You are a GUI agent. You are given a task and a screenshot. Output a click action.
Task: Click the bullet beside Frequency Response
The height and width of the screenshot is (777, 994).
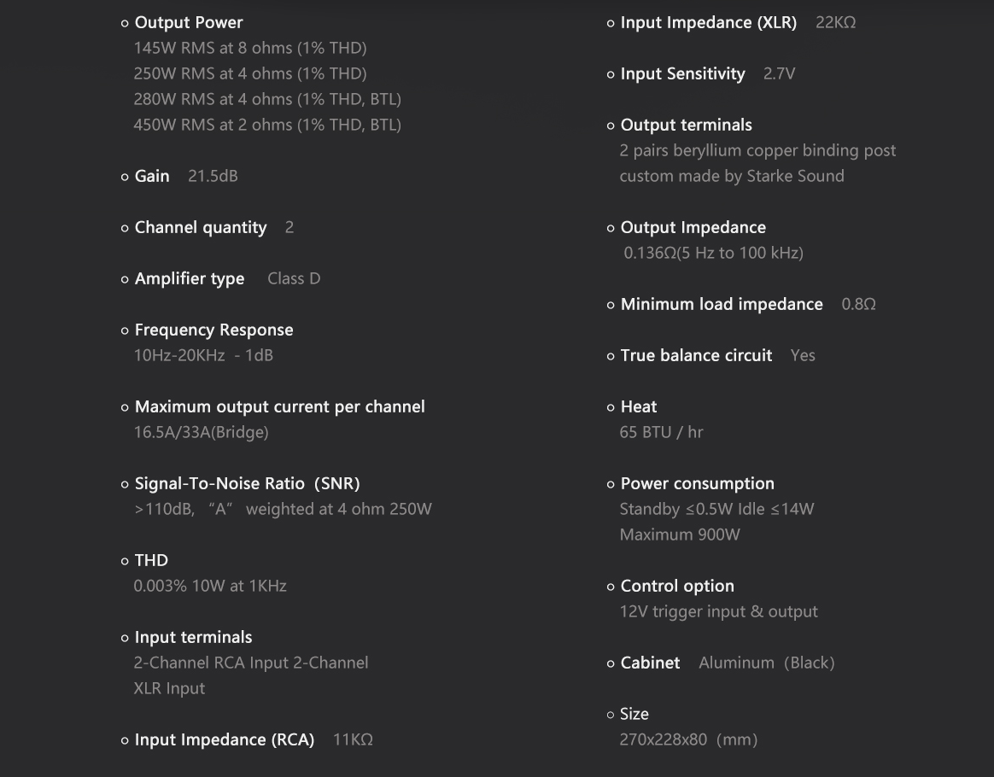coord(125,330)
